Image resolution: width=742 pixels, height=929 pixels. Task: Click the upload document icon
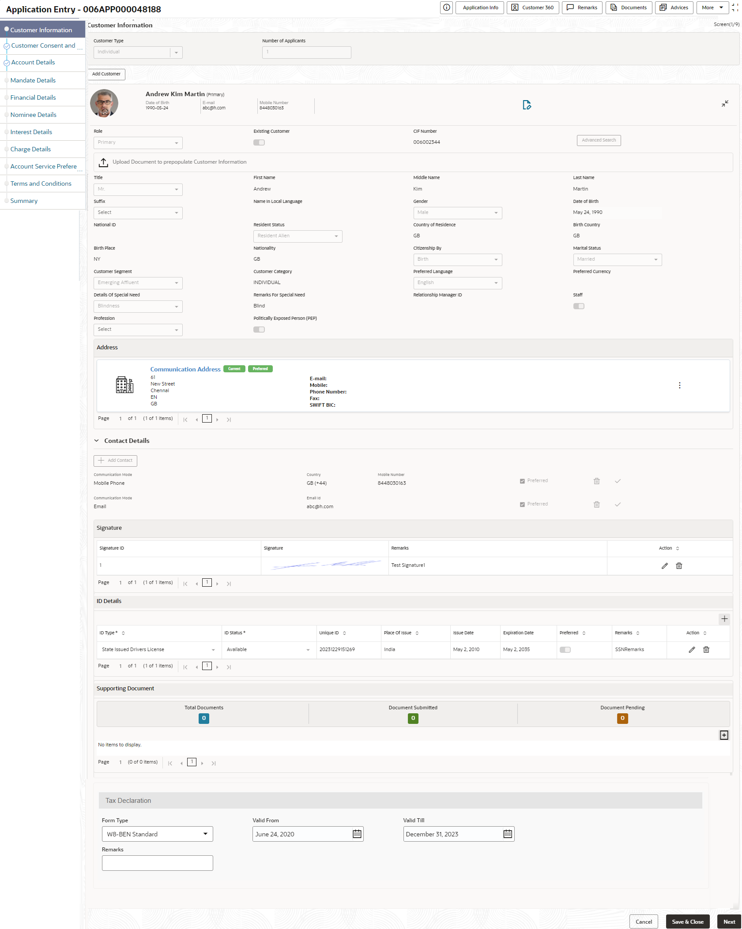(103, 162)
